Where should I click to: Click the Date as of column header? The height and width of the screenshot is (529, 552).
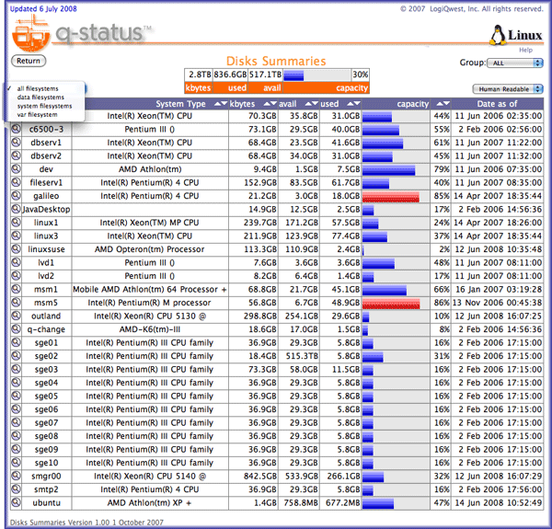(x=497, y=104)
